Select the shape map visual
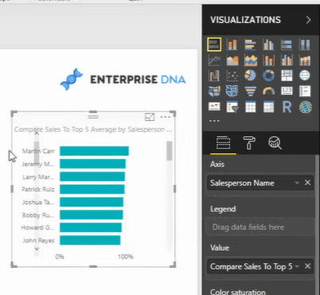320x295 pixels. click(x=232, y=91)
